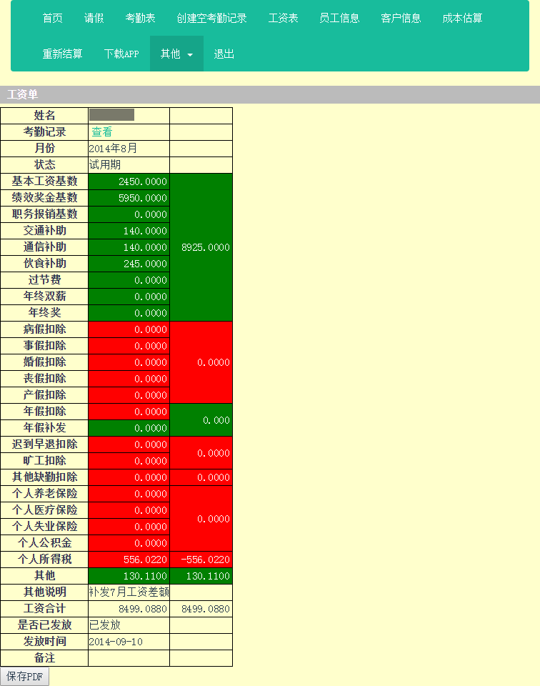The height and width of the screenshot is (686, 540).
Task: Select the 基本工资基数 2450.0000 value cell
Action: click(129, 182)
